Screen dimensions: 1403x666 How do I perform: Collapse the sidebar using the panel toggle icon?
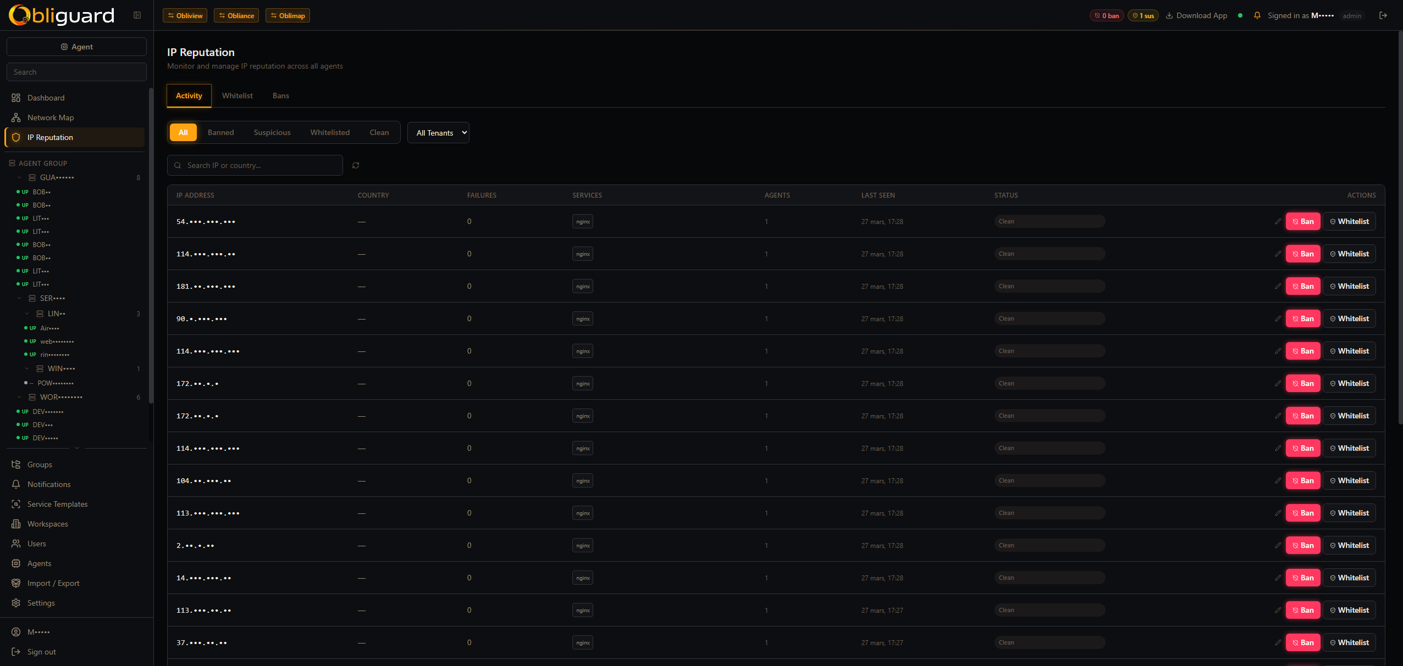136,15
